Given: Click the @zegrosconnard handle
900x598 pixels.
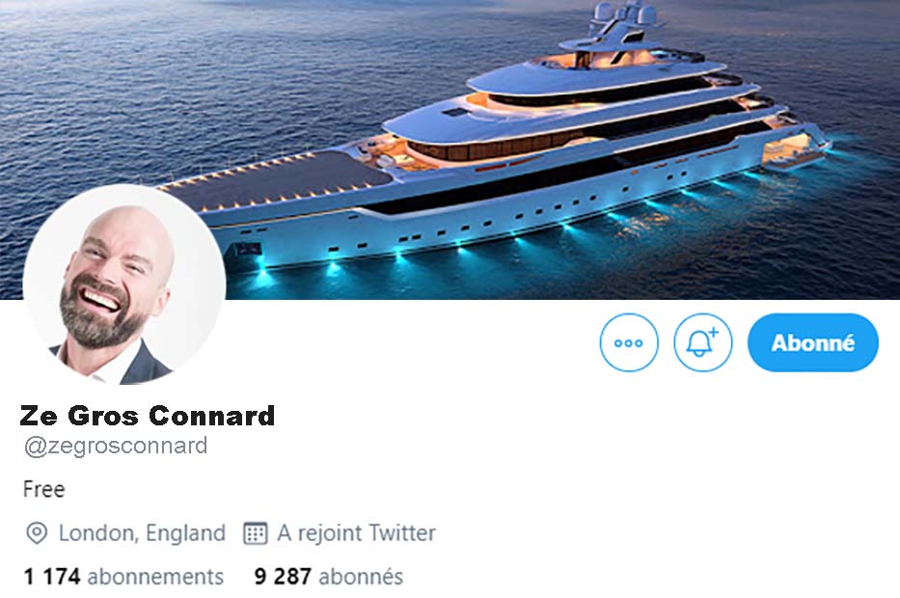Looking at the screenshot, I should [x=116, y=446].
